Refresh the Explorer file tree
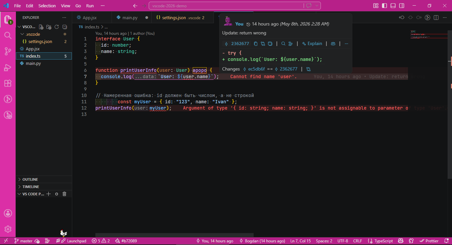This screenshot has width=452, height=245. (57, 27)
